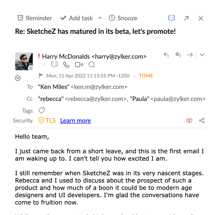
Task: Click the reply all icon
Action: tap(178, 55)
